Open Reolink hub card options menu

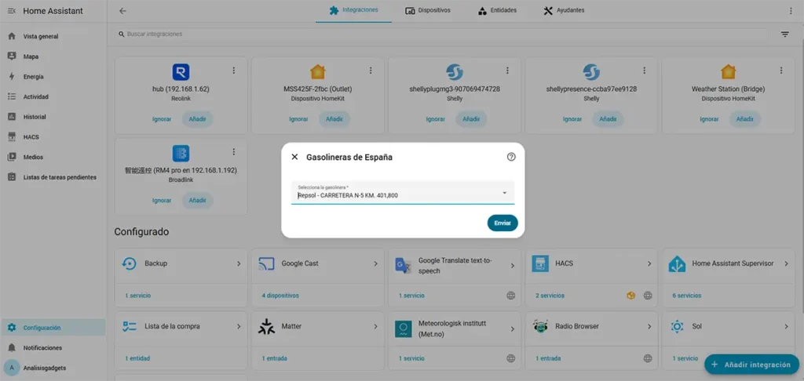coord(234,71)
